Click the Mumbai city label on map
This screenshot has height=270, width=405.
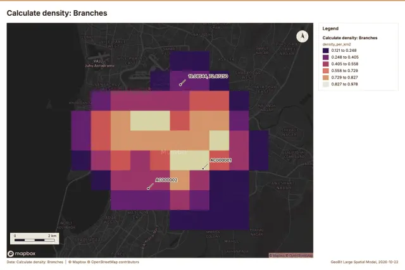click(173, 152)
